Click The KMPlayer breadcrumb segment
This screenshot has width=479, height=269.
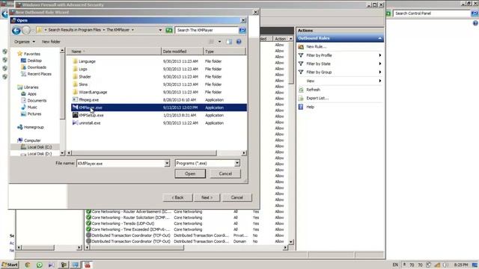tap(118, 30)
